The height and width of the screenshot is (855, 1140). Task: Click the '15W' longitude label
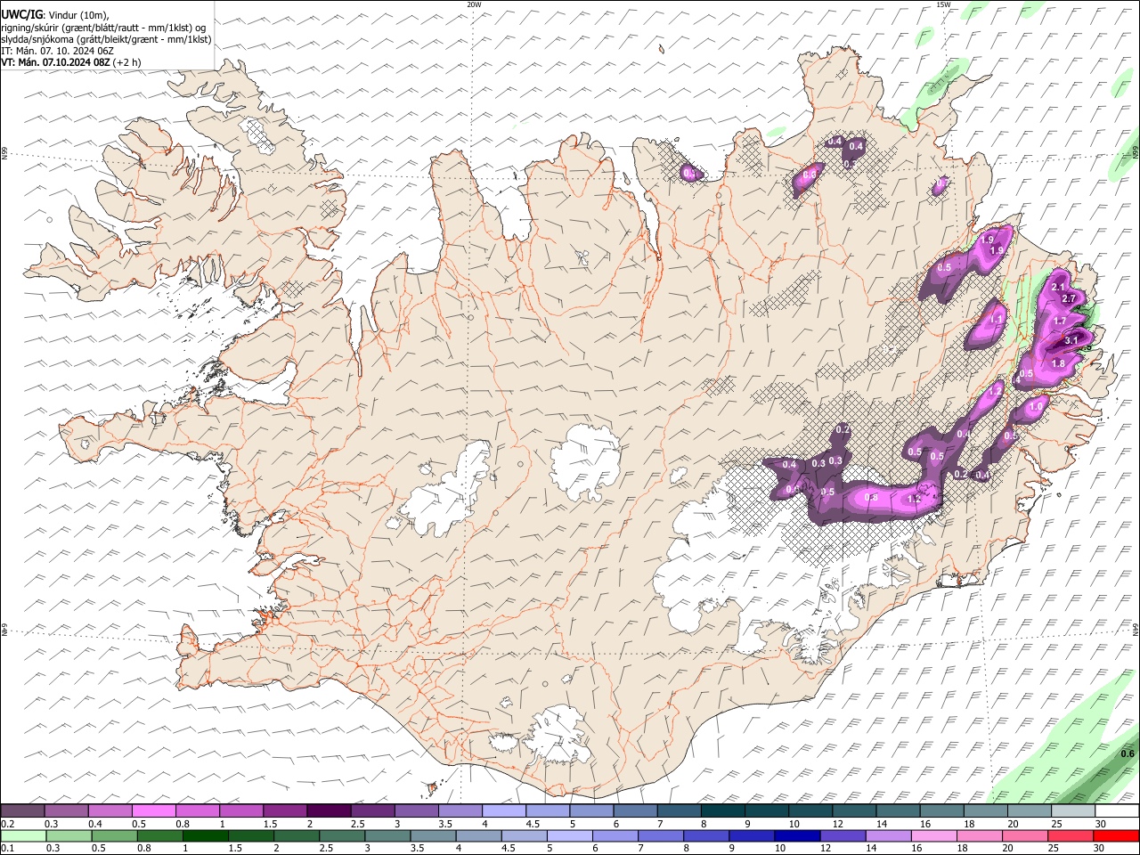(943, 4)
